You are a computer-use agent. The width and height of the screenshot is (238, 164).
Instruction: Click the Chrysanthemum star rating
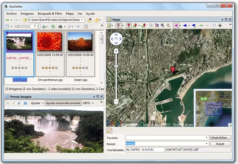coord(50,68)
